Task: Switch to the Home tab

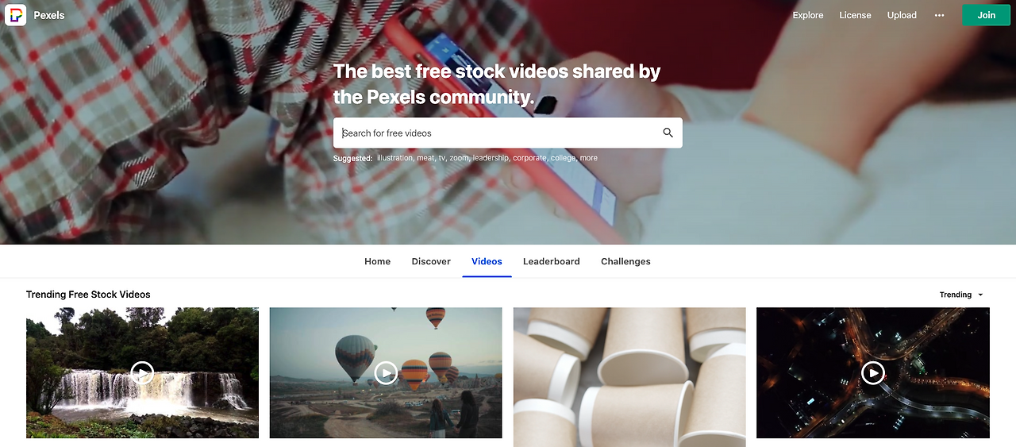Action: [378, 261]
